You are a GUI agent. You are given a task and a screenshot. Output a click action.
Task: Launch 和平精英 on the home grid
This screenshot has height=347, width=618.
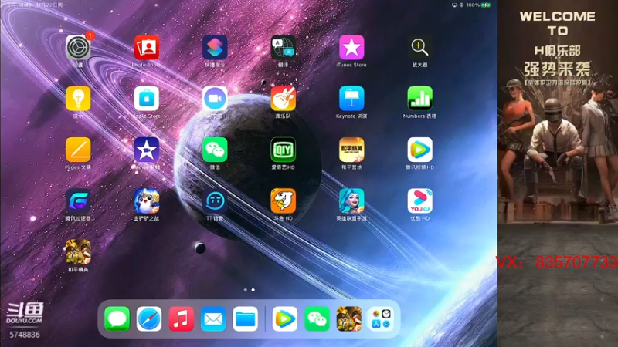pos(78,252)
